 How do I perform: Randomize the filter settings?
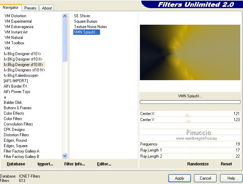pyautogui.click(x=198, y=164)
